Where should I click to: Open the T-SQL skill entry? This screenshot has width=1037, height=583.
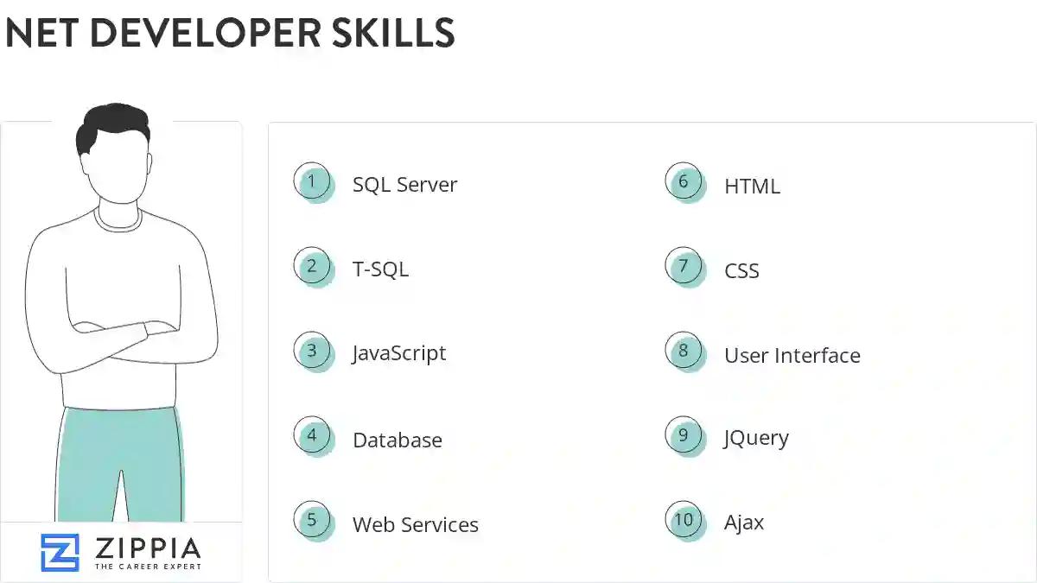[x=380, y=269]
